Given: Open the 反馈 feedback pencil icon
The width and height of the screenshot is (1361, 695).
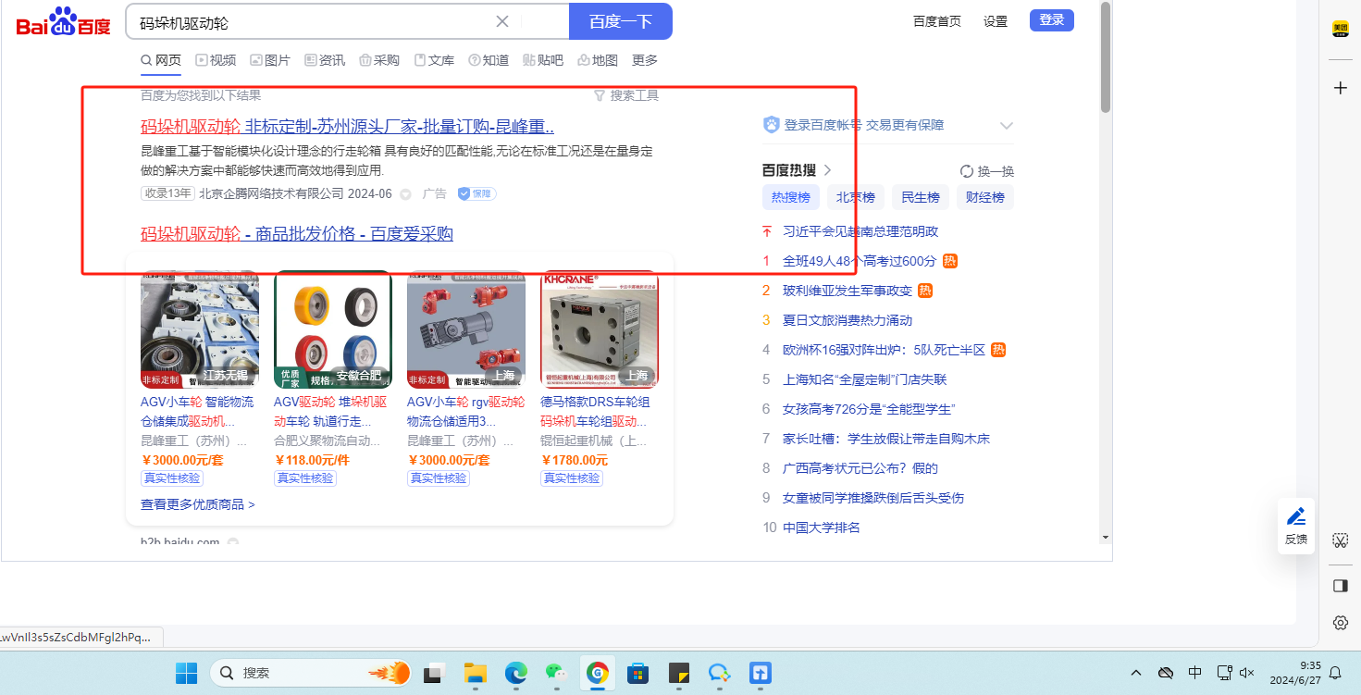Looking at the screenshot, I should coord(1296,516).
